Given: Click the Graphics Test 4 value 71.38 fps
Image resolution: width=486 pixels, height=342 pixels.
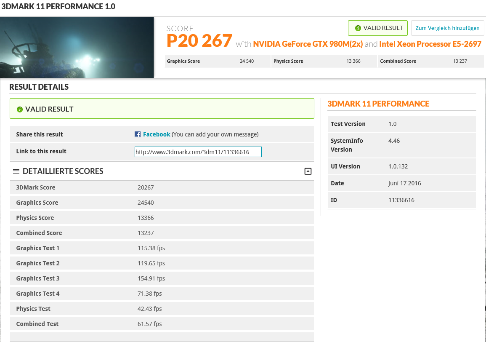Looking at the screenshot, I should 150,294.
